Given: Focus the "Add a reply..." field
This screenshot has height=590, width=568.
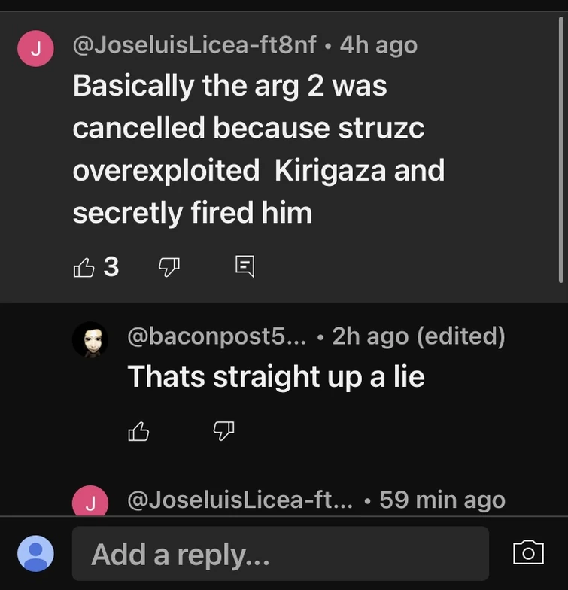Looking at the screenshot, I should pos(280,554).
